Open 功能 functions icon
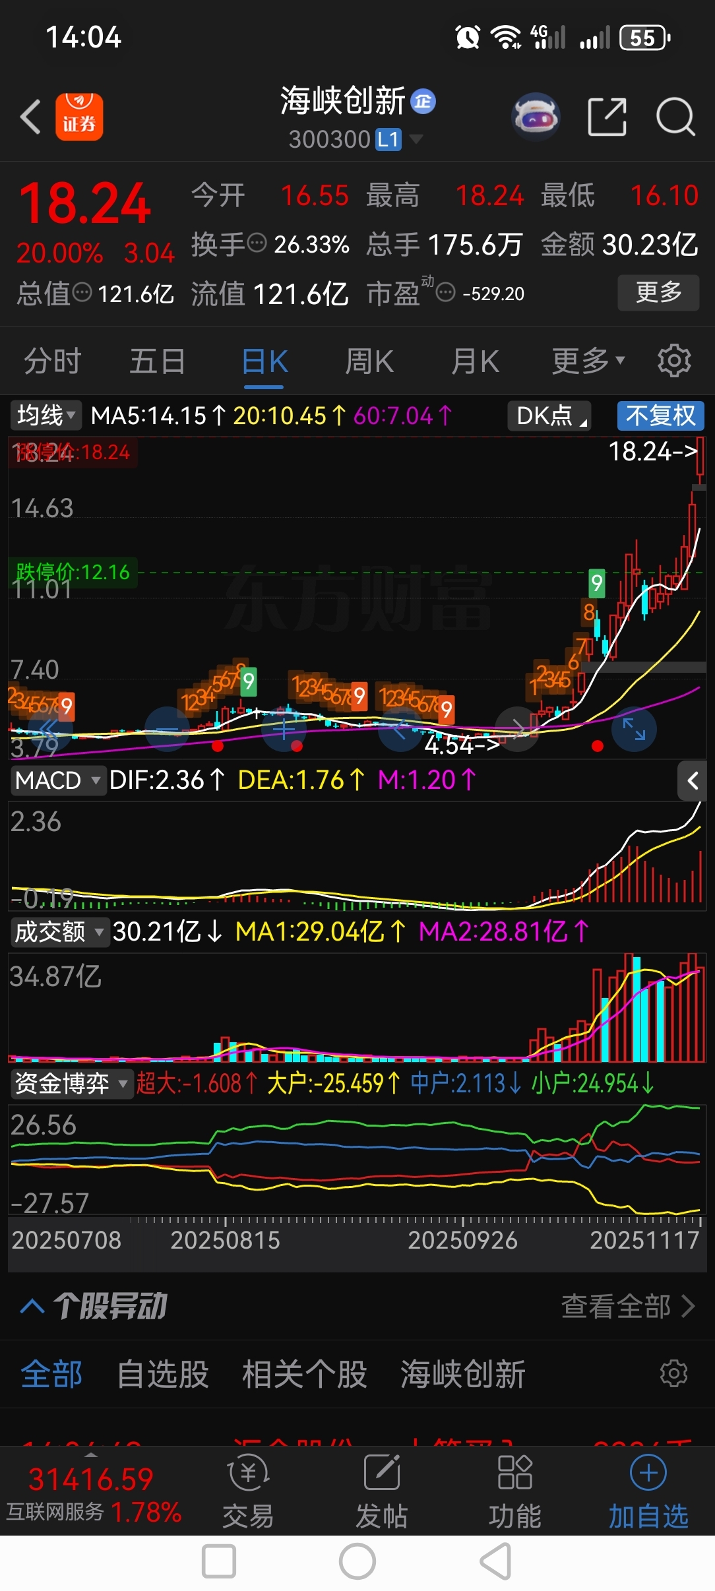The width and height of the screenshot is (715, 1591). (515, 1492)
